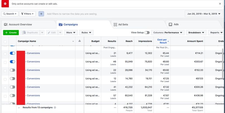
Task: Turn on the campaign with 22 leads
Action: coord(13,70)
